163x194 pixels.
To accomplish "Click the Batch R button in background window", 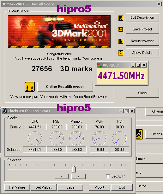I will (x=154, y=134).
